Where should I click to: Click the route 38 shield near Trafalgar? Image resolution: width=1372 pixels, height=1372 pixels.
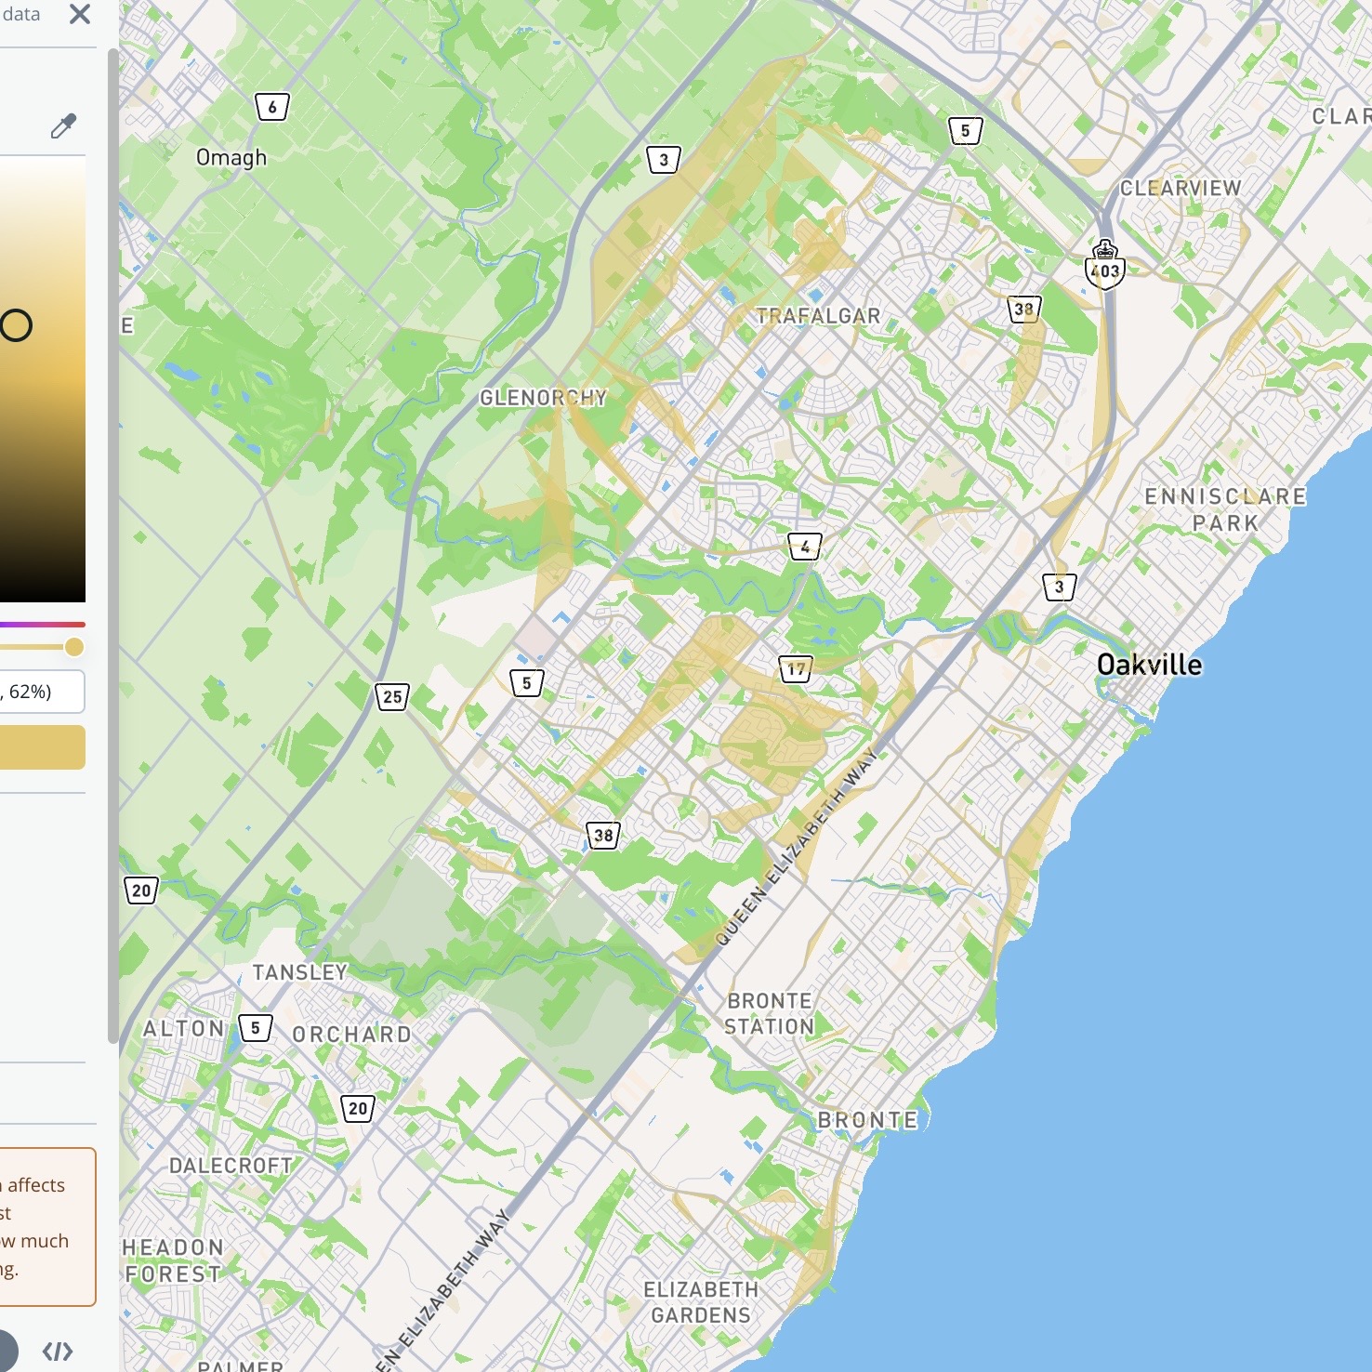[x=1025, y=310]
